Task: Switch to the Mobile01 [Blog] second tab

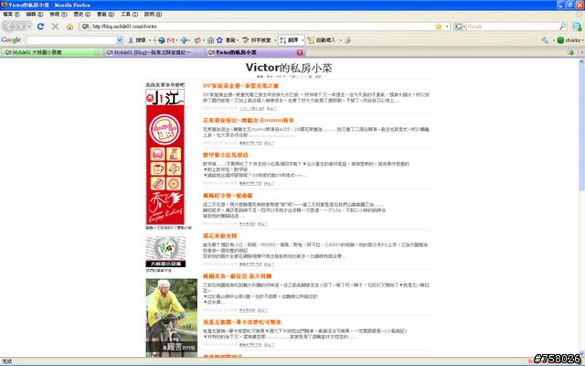Action: click(x=154, y=53)
